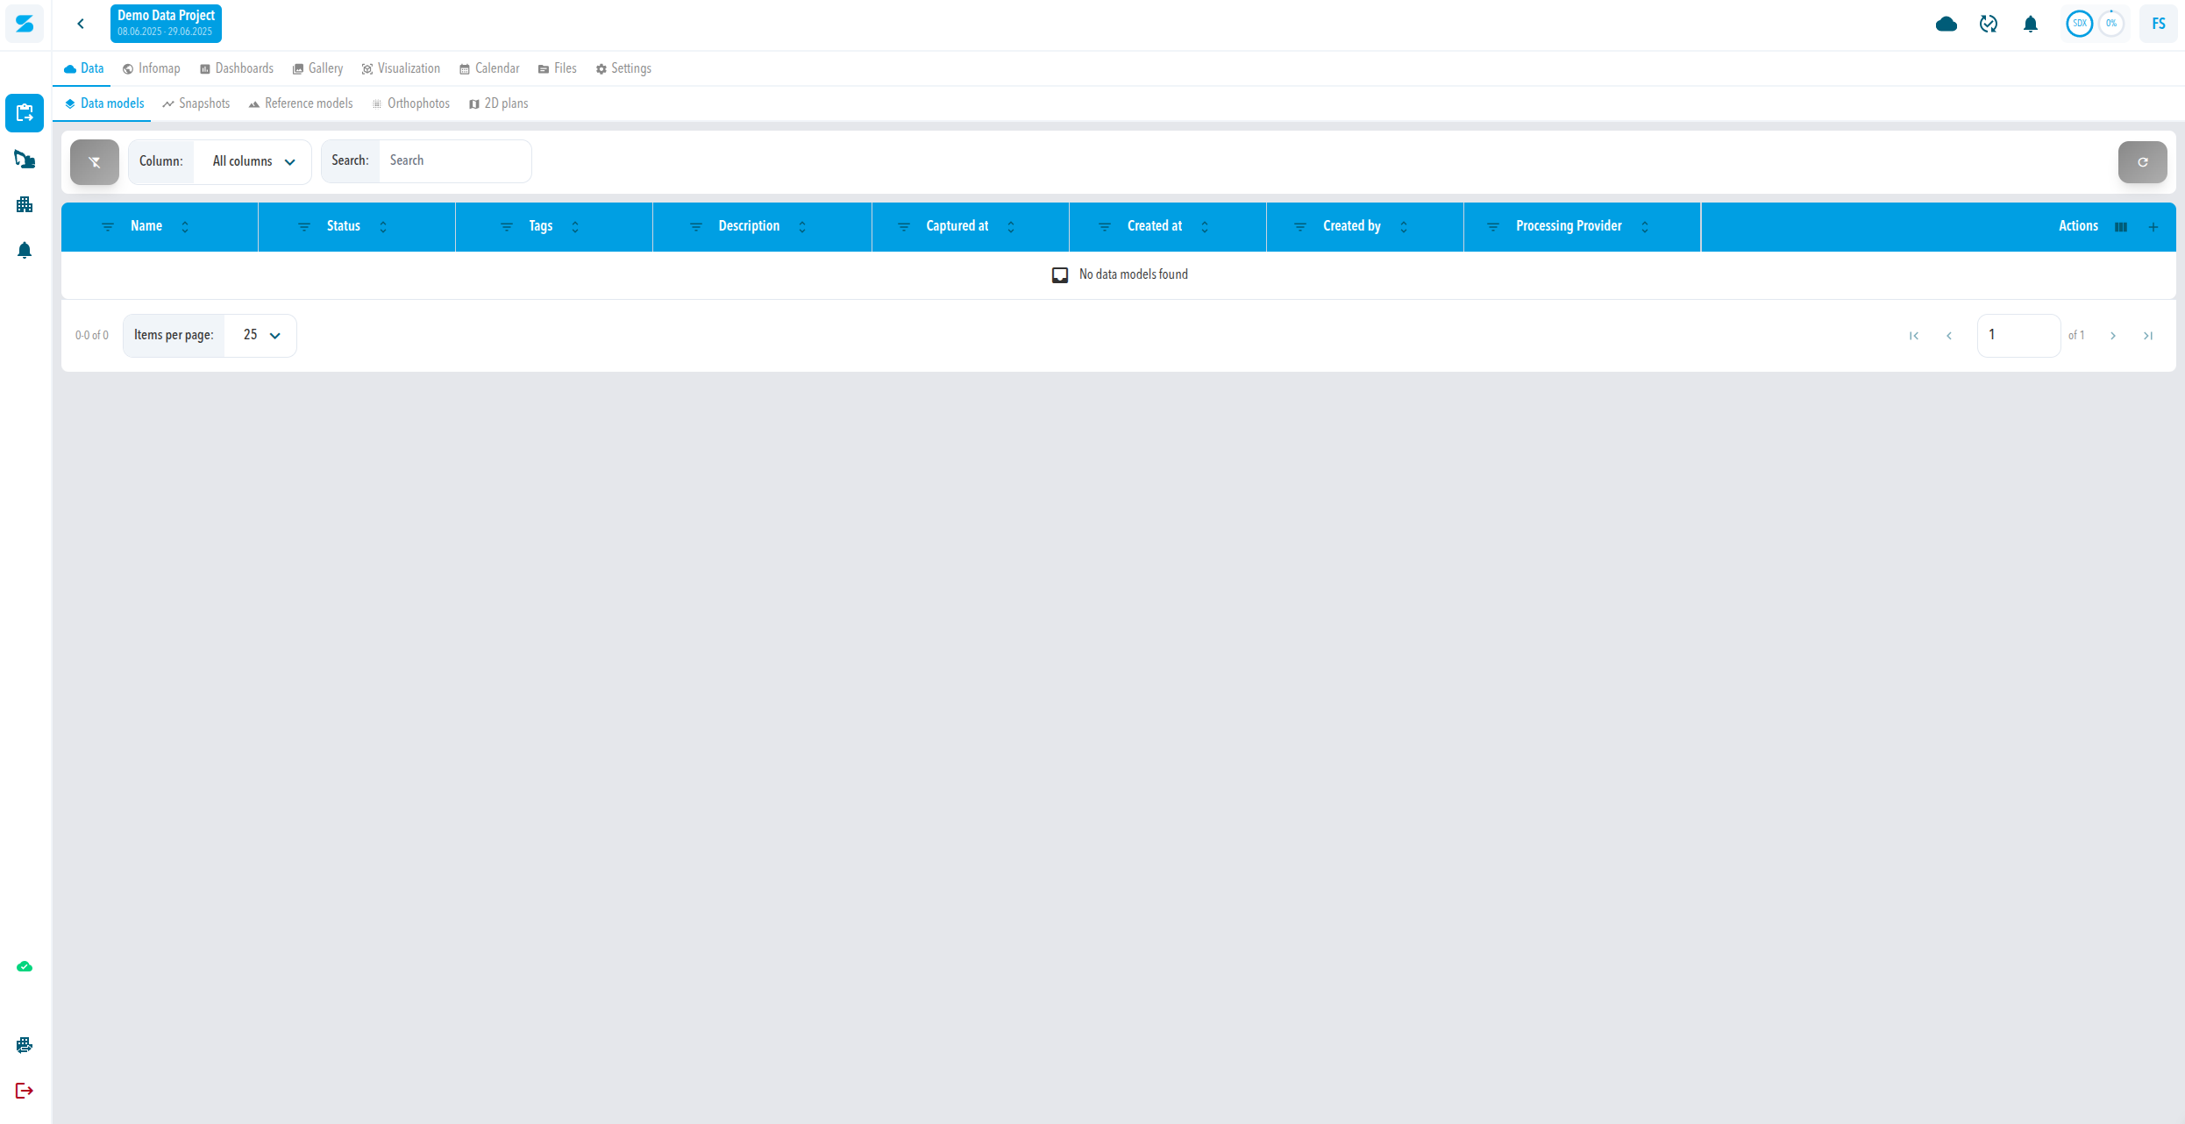Switch to the Settings tab
Screen dimensions: 2185x1124
click(x=623, y=68)
